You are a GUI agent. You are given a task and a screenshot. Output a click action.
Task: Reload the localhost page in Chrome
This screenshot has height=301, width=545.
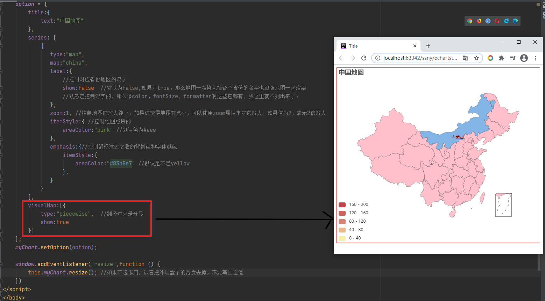[364, 58]
